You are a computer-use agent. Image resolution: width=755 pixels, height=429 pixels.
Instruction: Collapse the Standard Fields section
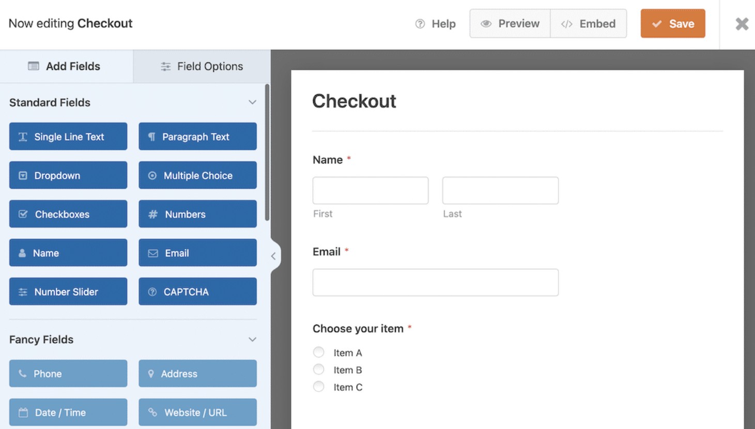coord(252,102)
